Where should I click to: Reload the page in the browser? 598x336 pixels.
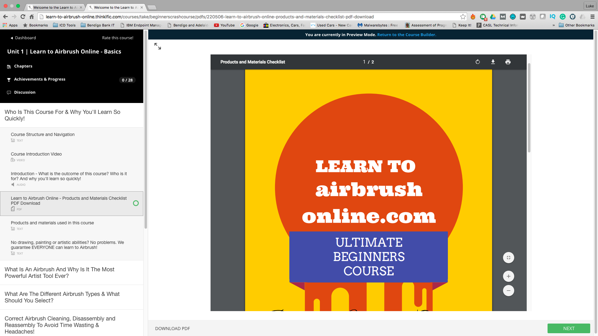[x=23, y=17]
